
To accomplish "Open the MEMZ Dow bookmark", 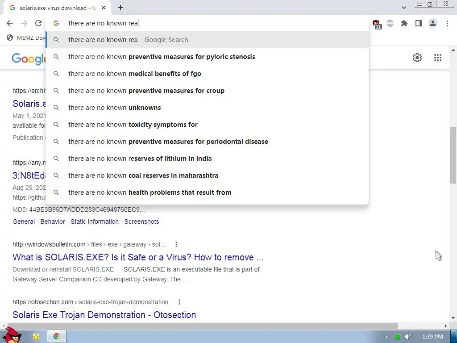I will 26,38.
